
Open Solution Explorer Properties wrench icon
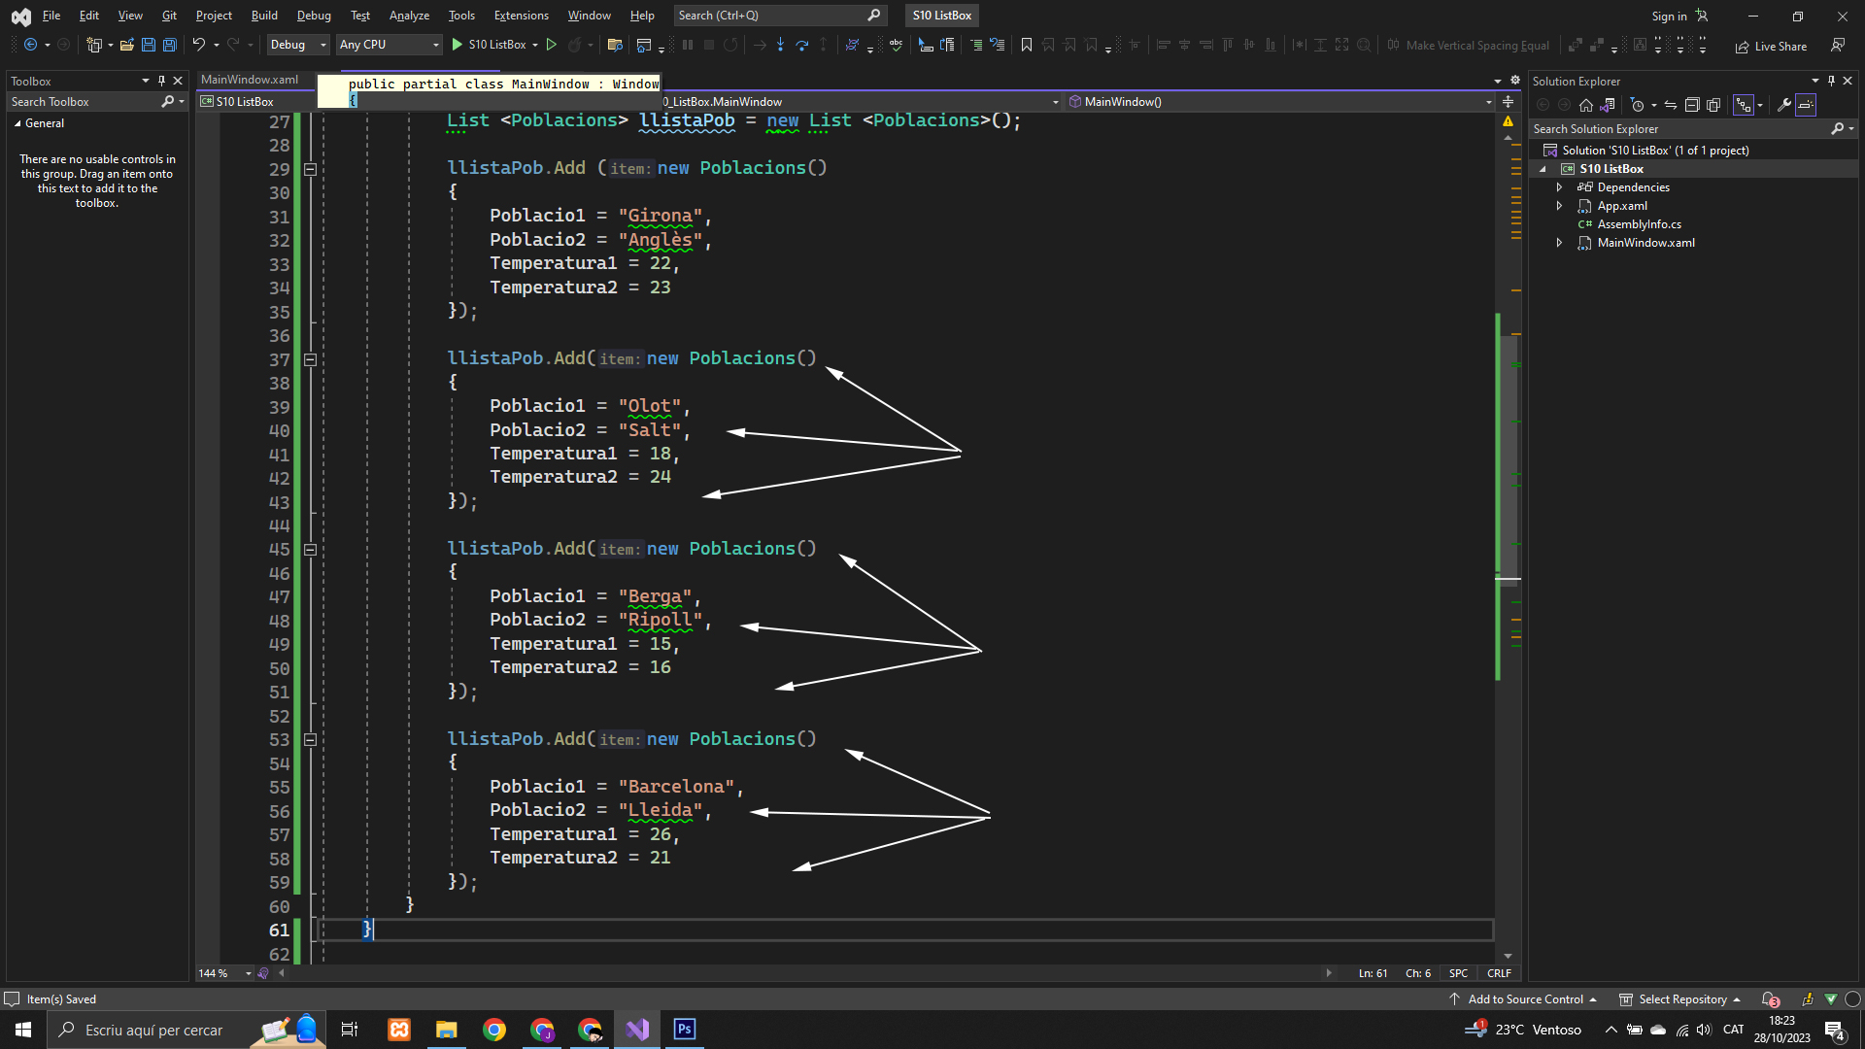[1783, 105]
